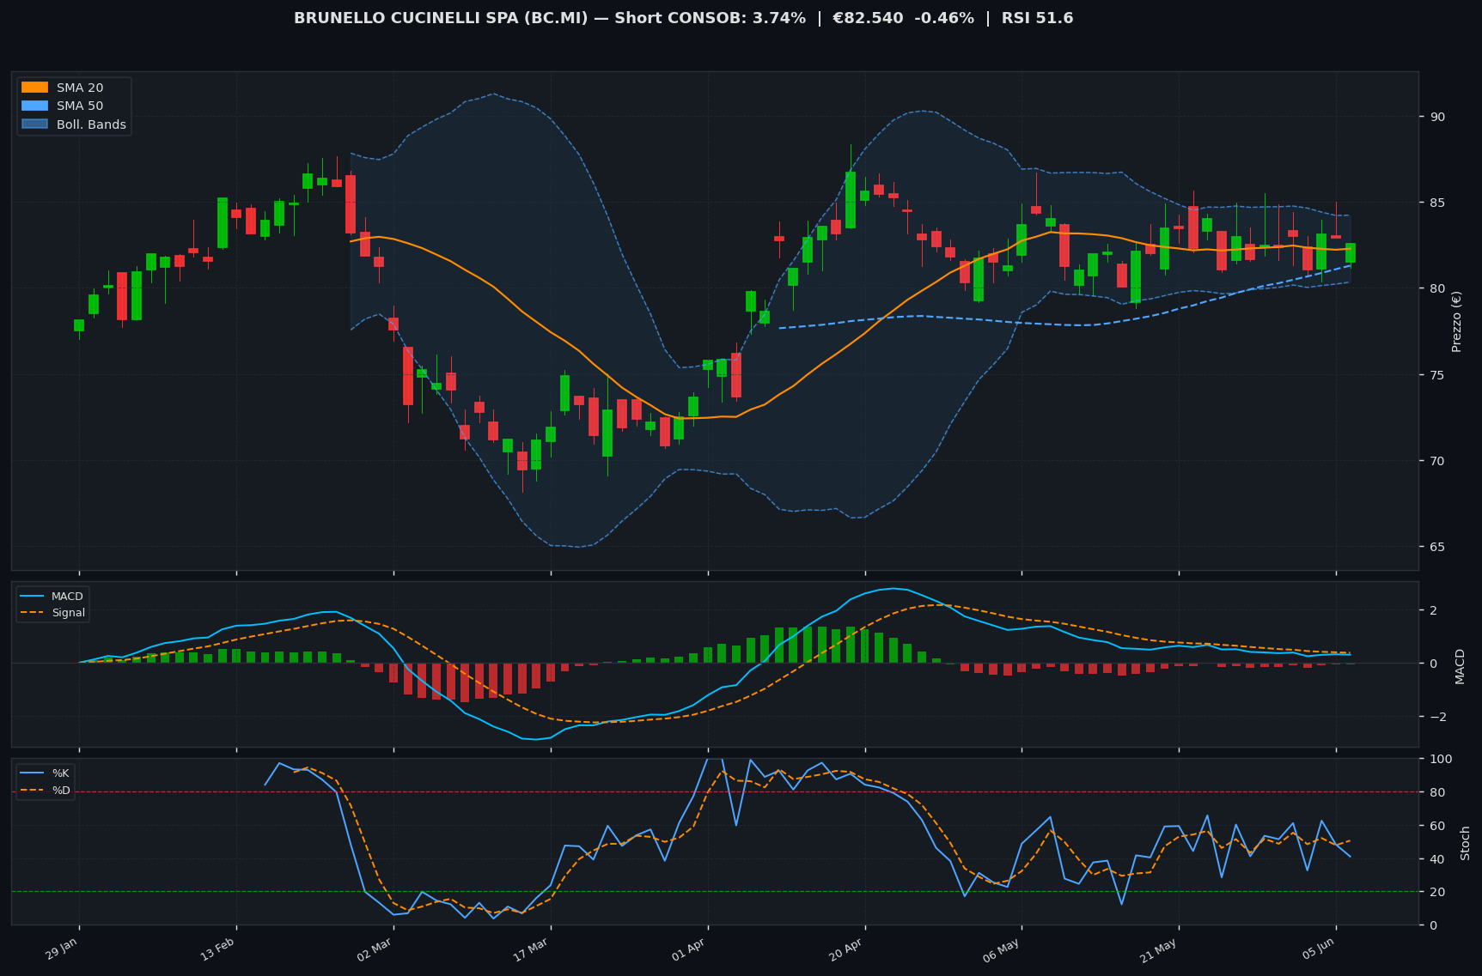Screen dimensions: 1482x976
Task: Click the vertical 'Stoch' axis label
Action: pos(1465,843)
